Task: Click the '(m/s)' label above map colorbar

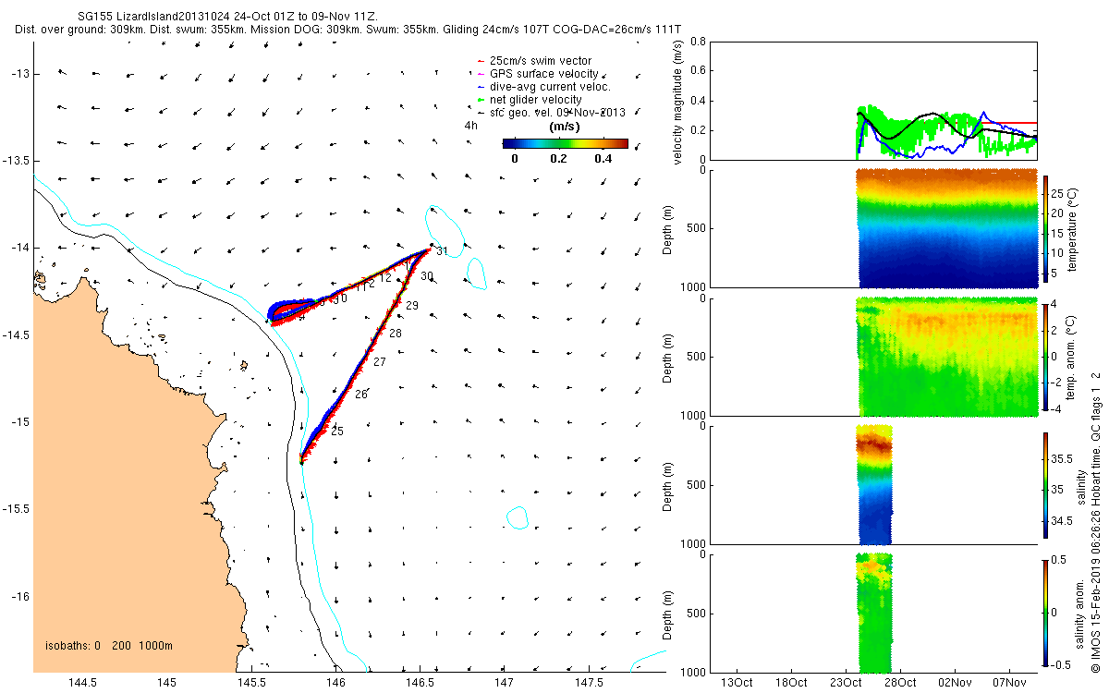Action: (x=565, y=127)
